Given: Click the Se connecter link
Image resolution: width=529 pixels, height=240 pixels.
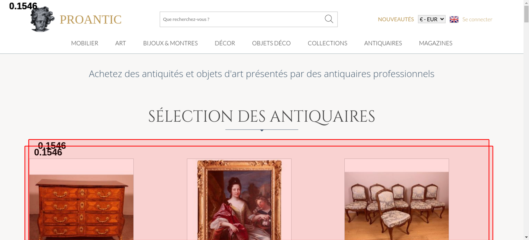Looking at the screenshot, I should click(x=477, y=19).
